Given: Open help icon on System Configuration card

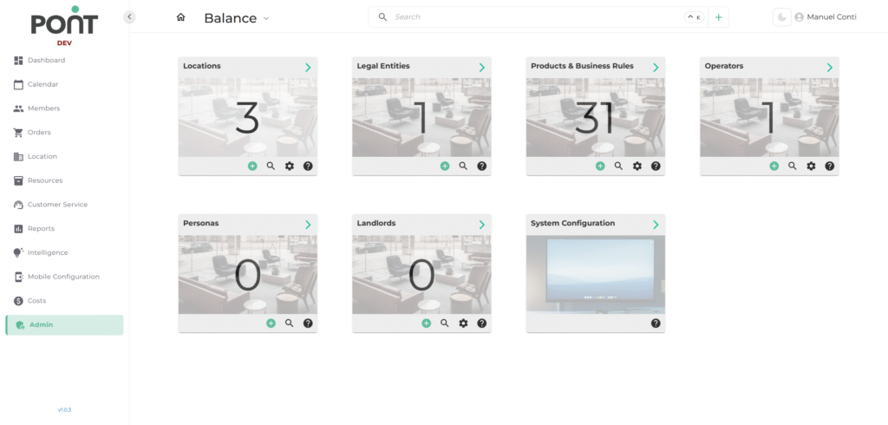Looking at the screenshot, I should 656,323.
